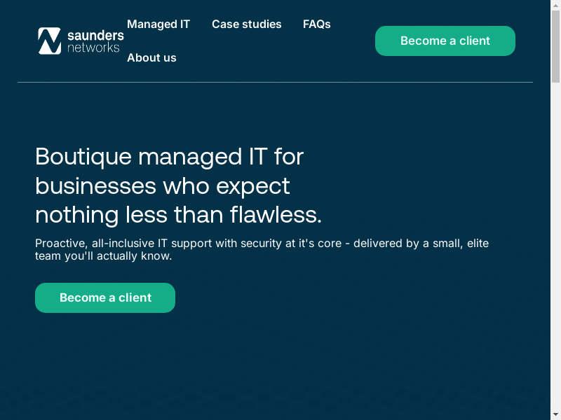Open the FAQs navigation link
Screen dimensions: 561x420
pyautogui.click(x=316, y=24)
